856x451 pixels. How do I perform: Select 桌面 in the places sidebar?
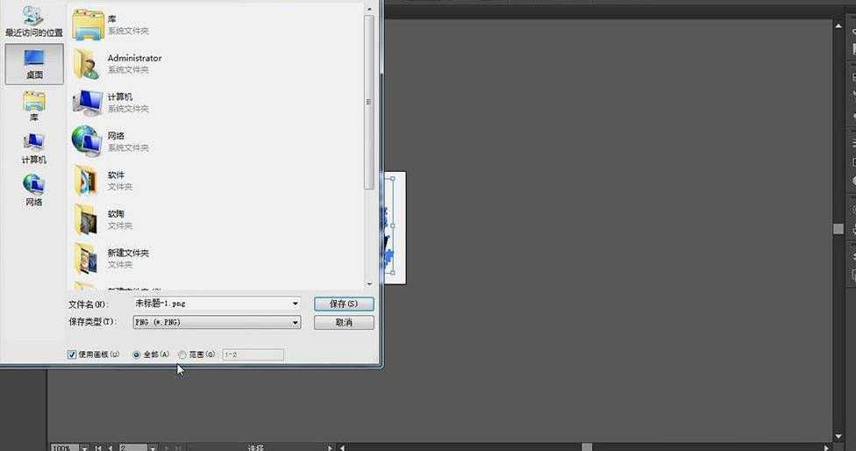pos(33,64)
